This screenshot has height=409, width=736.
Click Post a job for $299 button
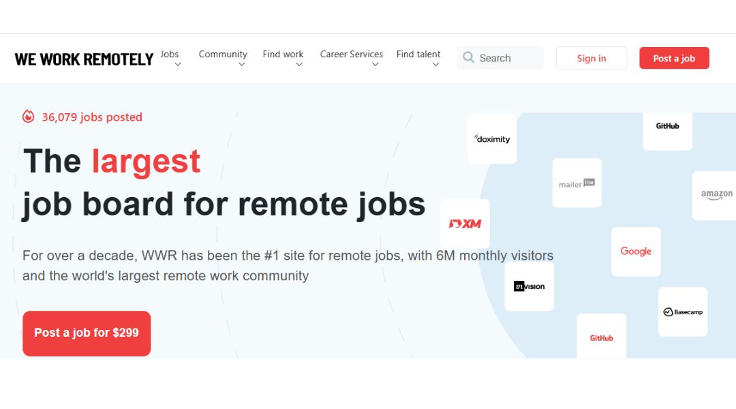(87, 333)
